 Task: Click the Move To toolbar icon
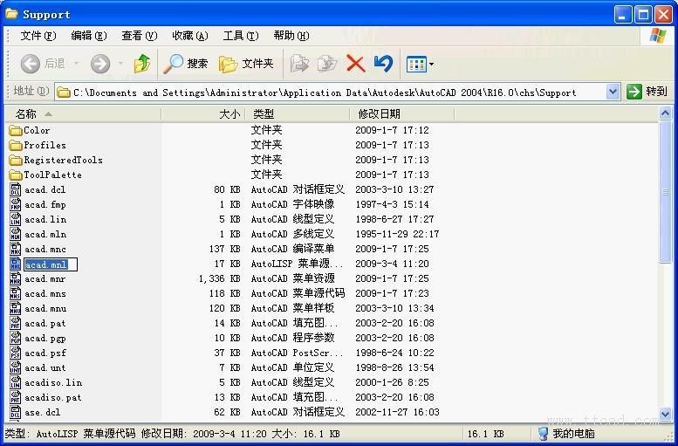[x=299, y=64]
